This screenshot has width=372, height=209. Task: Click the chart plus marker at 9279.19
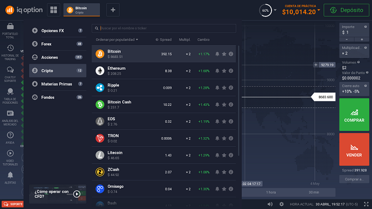316,64
